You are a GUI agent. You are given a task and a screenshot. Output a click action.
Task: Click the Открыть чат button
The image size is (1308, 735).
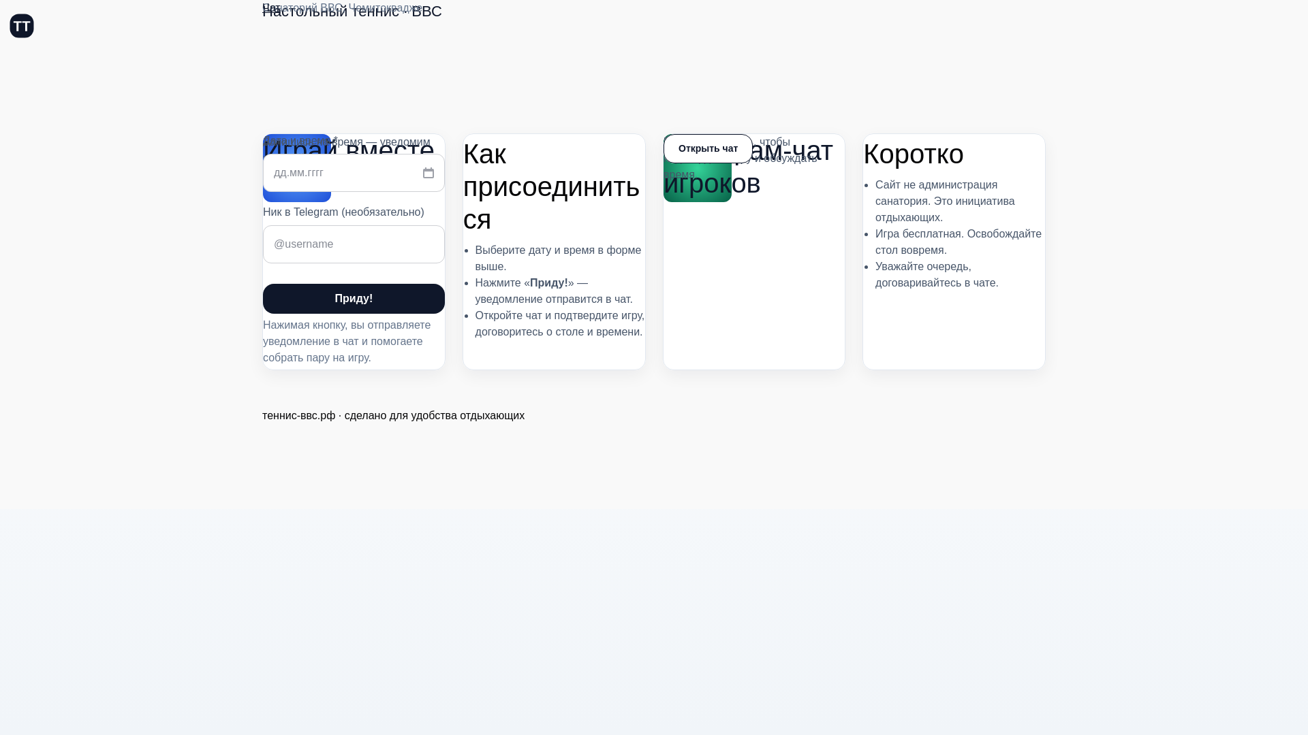click(x=708, y=148)
